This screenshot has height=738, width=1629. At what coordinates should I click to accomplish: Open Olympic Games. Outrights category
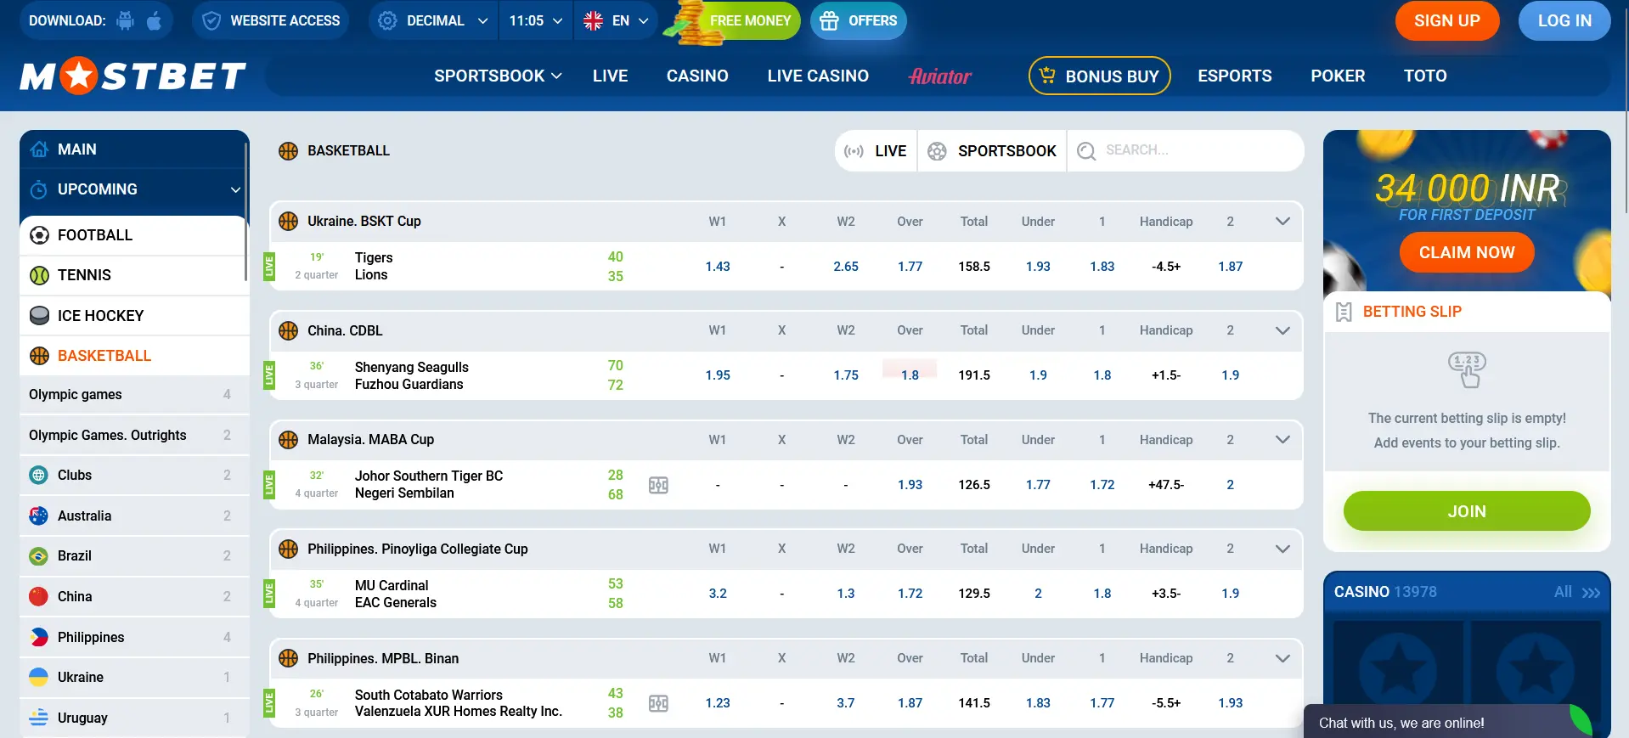tap(134, 436)
